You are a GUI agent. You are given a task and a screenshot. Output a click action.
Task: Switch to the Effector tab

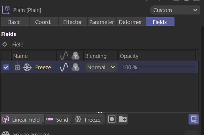pos(72,22)
